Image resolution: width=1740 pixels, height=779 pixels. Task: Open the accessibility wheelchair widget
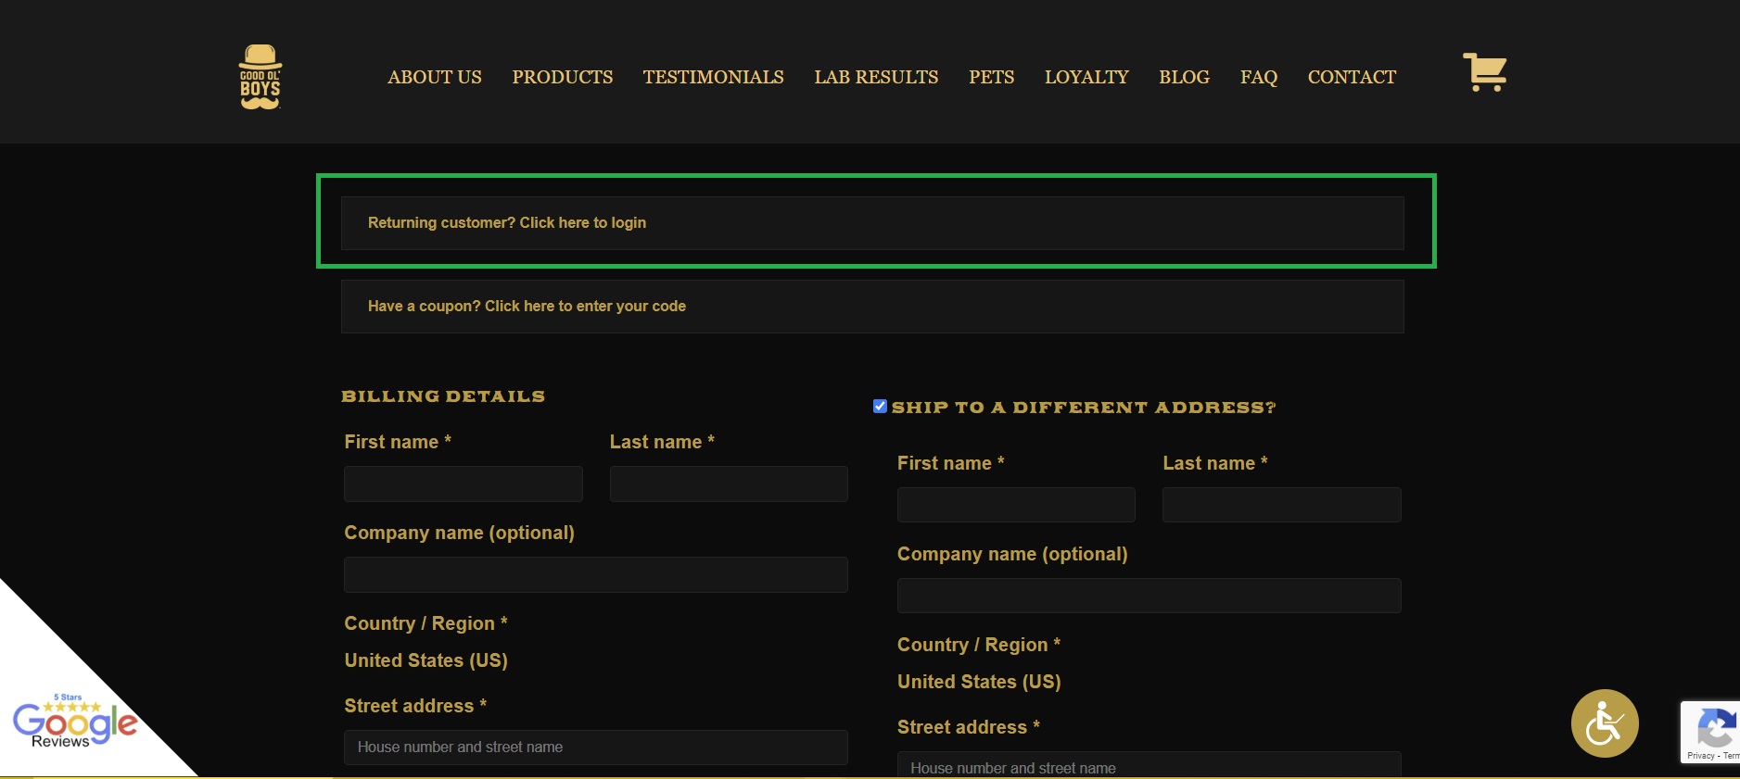pos(1605,723)
